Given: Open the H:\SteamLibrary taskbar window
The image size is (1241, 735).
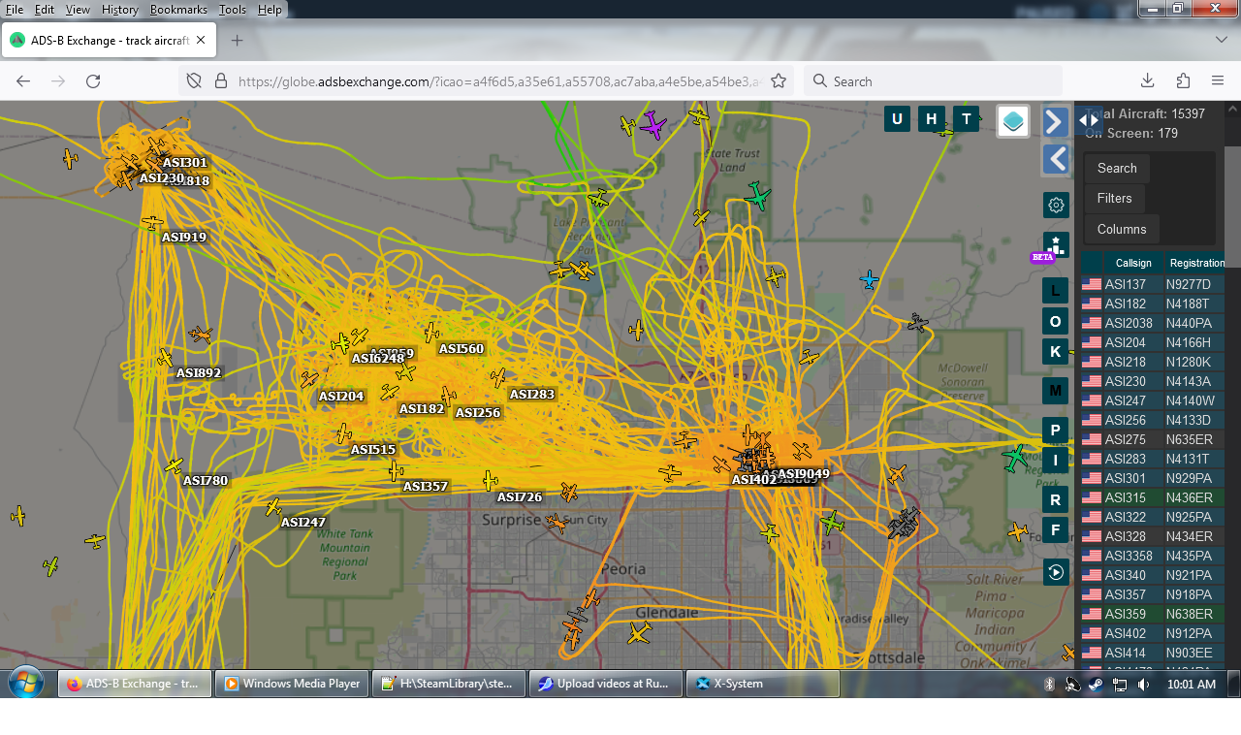Looking at the screenshot, I should pos(449,684).
